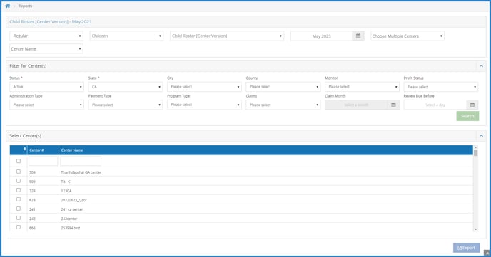The width and height of the screenshot is (491, 257).
Task: Check the box for center 224
Action: pyautogui.click(x=19, y=190)
